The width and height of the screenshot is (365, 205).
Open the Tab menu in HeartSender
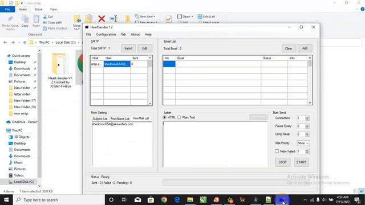123,34
